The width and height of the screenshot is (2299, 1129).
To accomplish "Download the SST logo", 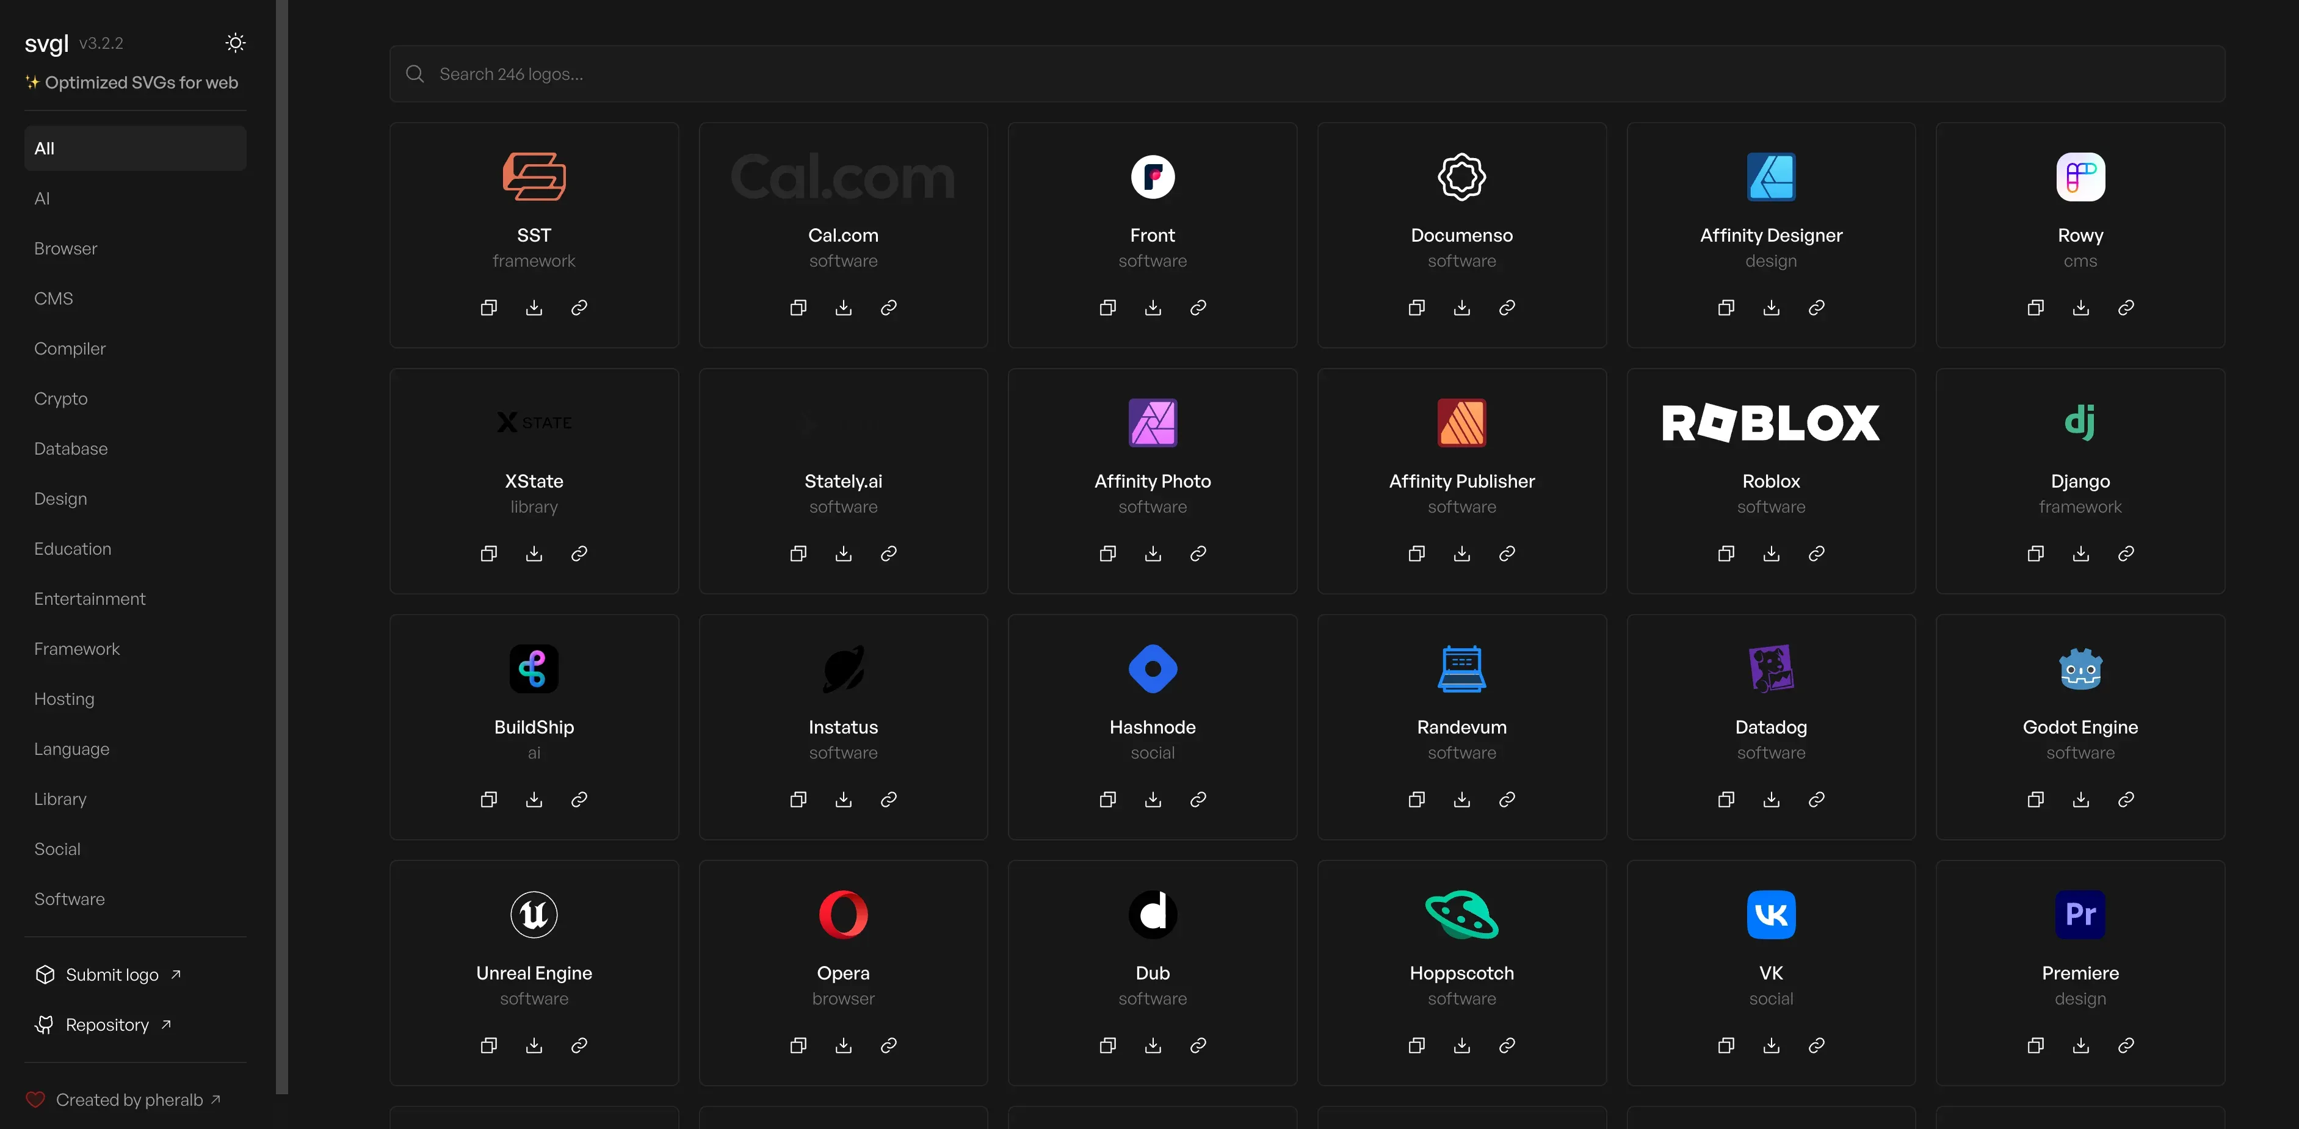I will (534, 308).
